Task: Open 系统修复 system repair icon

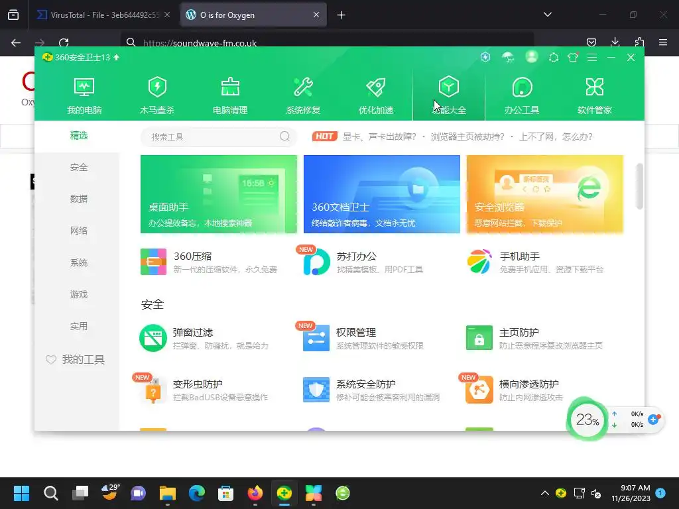Action: click(303, 95)
